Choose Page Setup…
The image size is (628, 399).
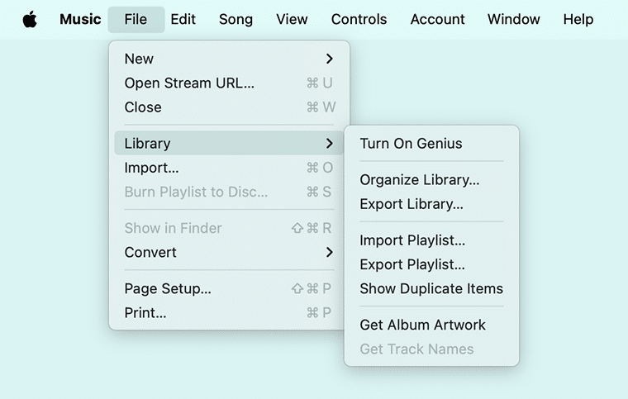click(x=229, y=288)
